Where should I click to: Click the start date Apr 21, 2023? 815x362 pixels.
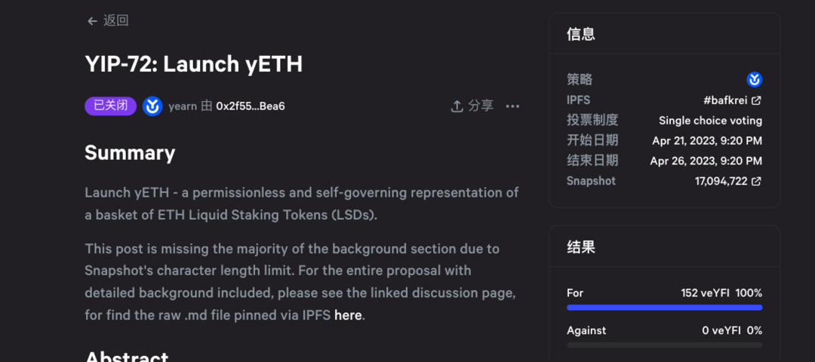706,140
